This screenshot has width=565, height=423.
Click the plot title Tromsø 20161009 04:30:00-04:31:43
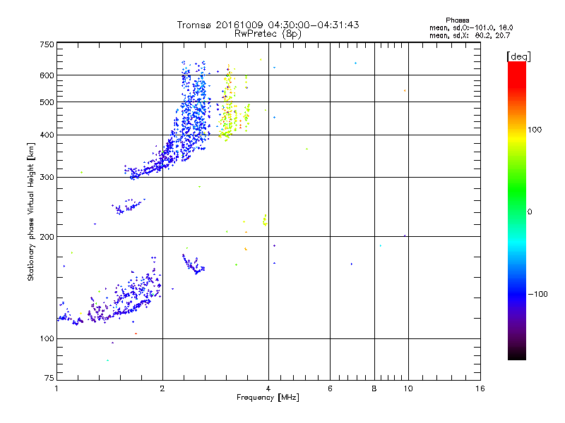point(268,25)
